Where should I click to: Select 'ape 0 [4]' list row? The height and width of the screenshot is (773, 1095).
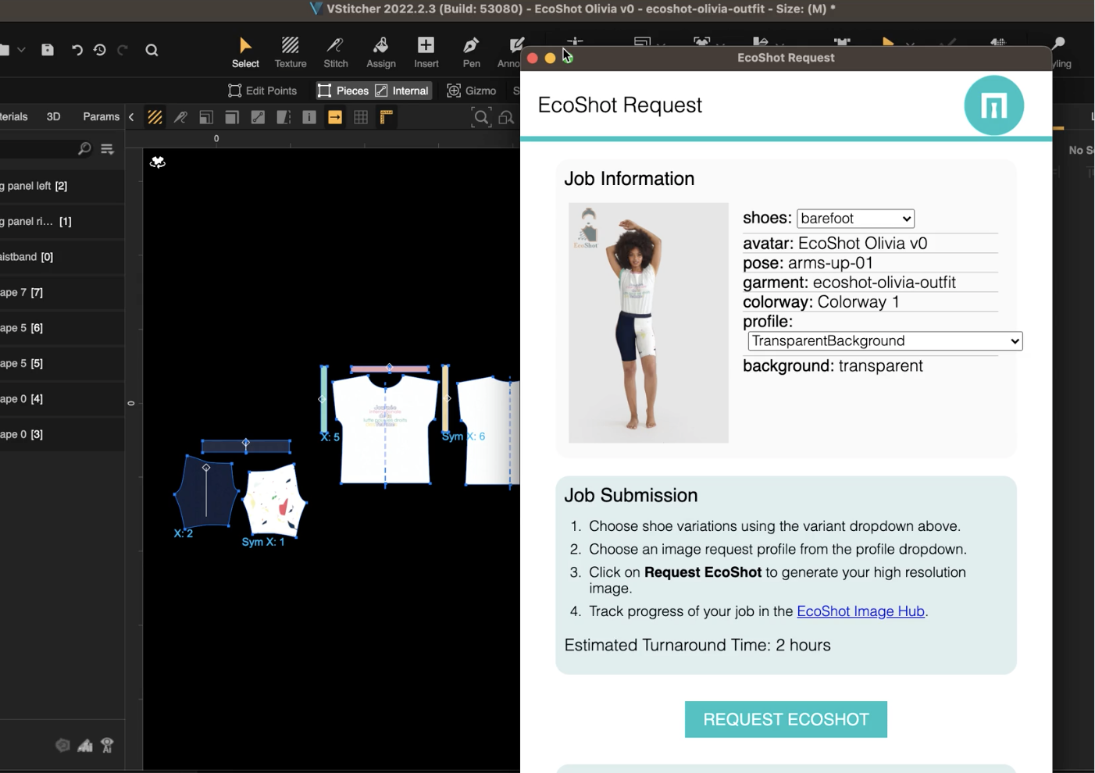point(62,399)
